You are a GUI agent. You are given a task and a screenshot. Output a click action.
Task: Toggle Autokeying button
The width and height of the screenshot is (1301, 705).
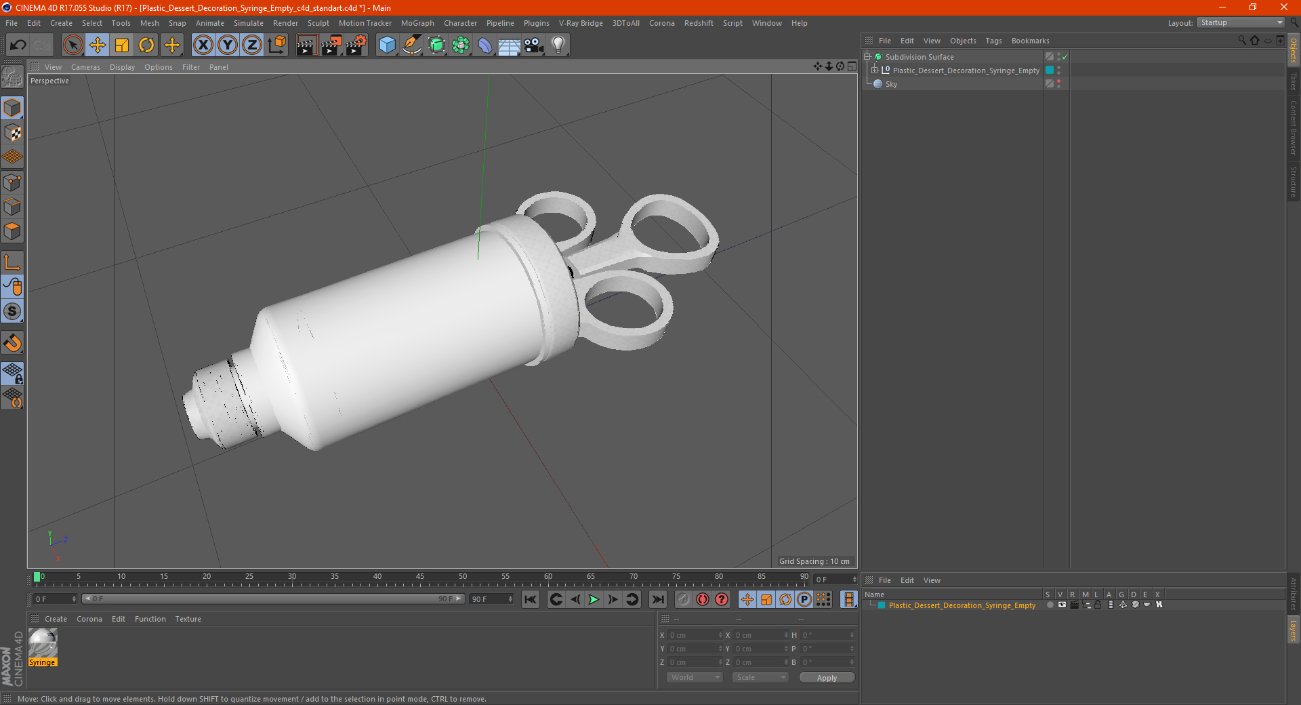[703, 599]
